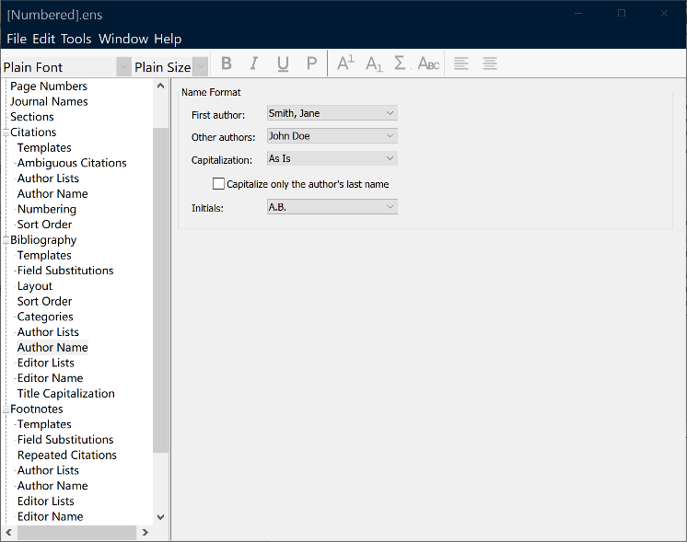Open the Capitalization dropdown

[x=332, y=159]
